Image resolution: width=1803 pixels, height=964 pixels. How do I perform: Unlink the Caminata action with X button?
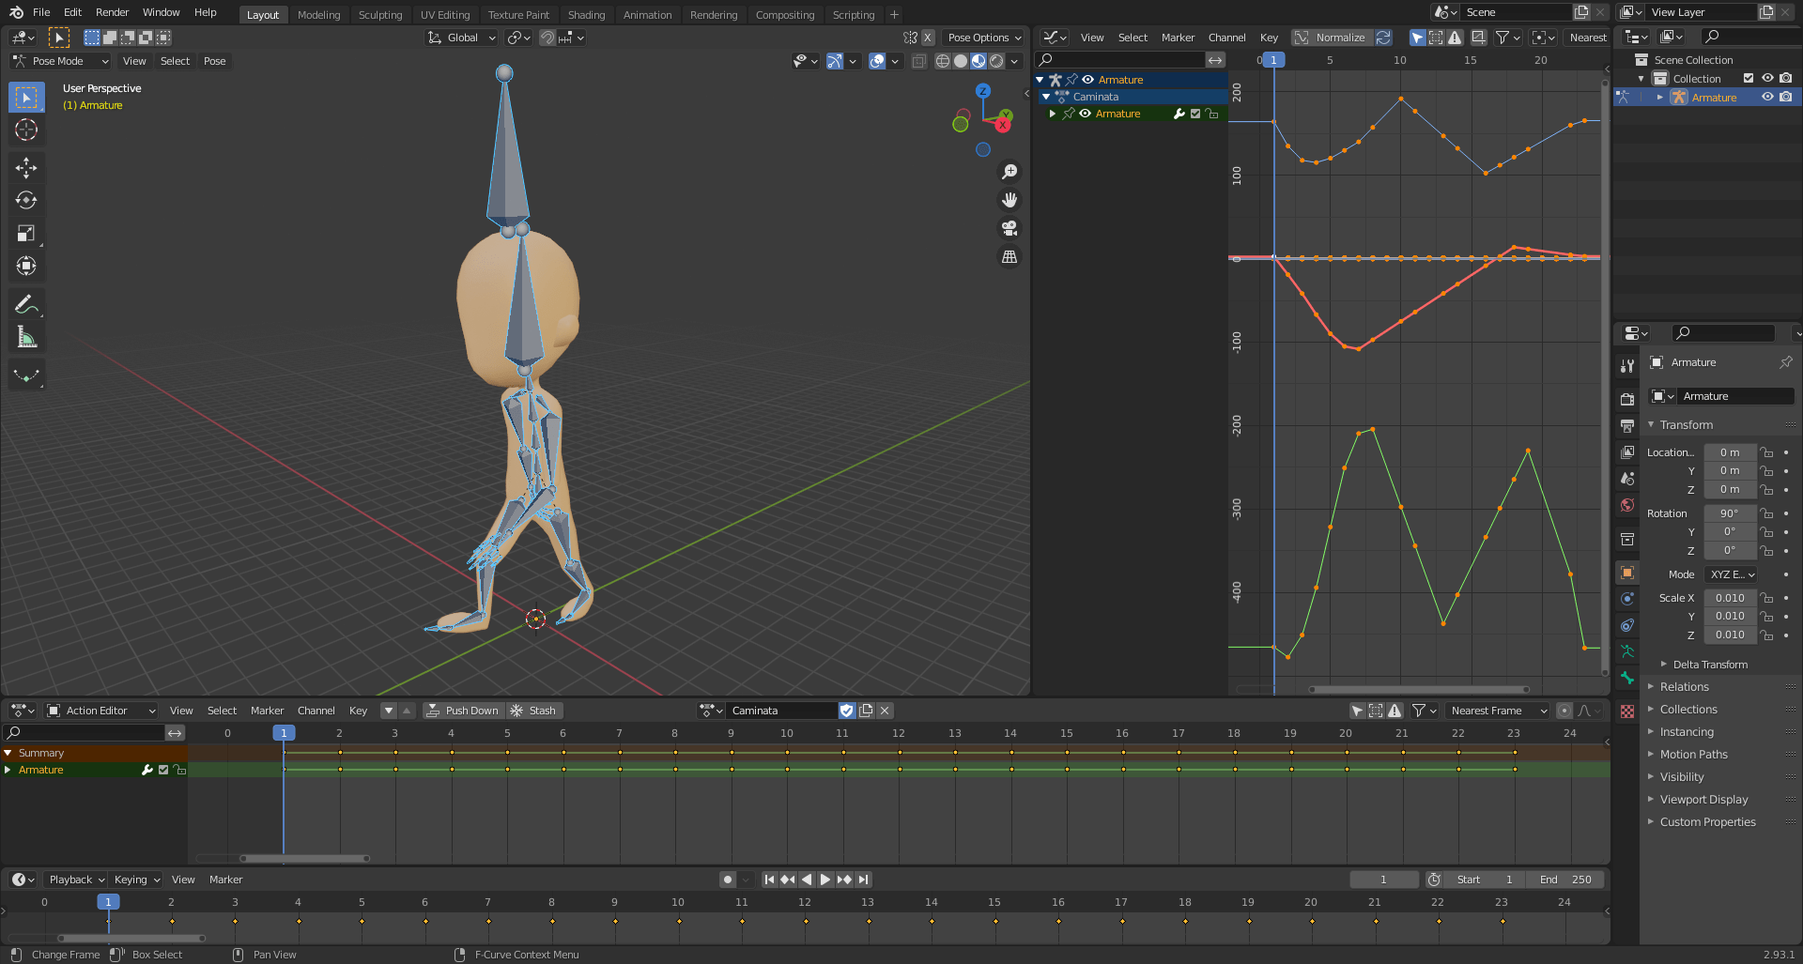(x=885, y=711)
